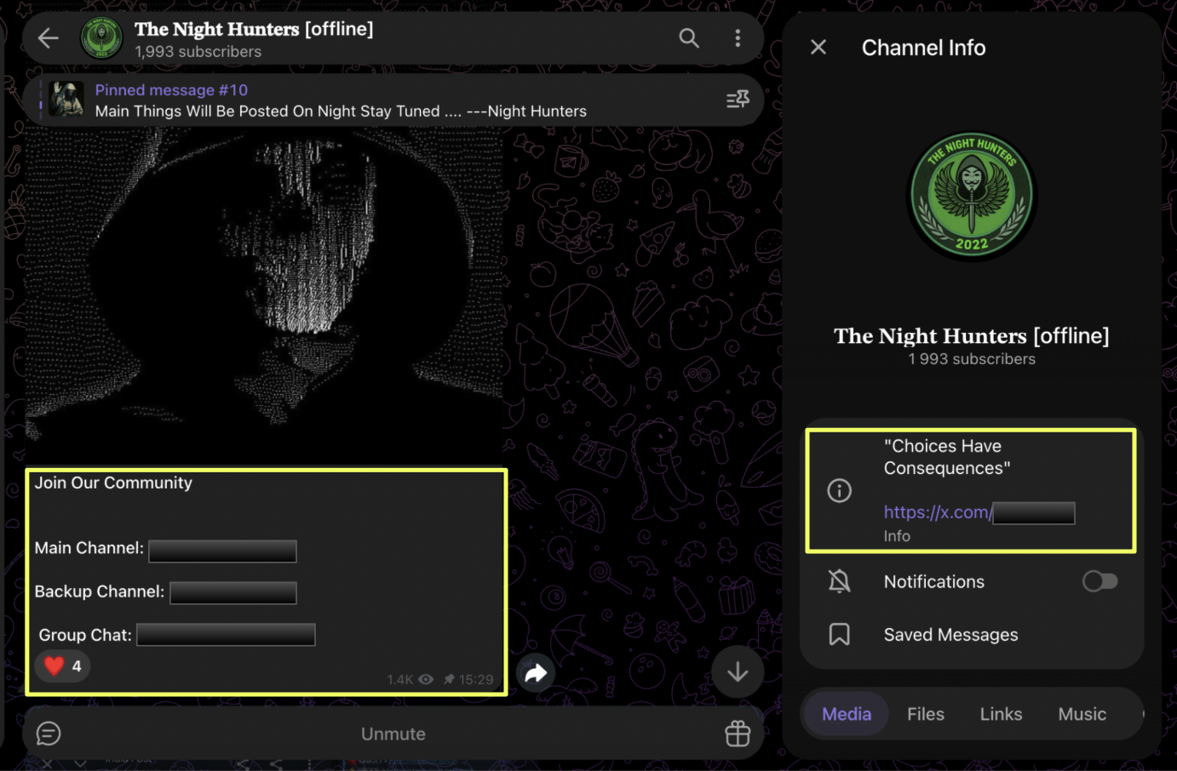
Task: Switch to the Files tab
Action: [x=926, y=714]
